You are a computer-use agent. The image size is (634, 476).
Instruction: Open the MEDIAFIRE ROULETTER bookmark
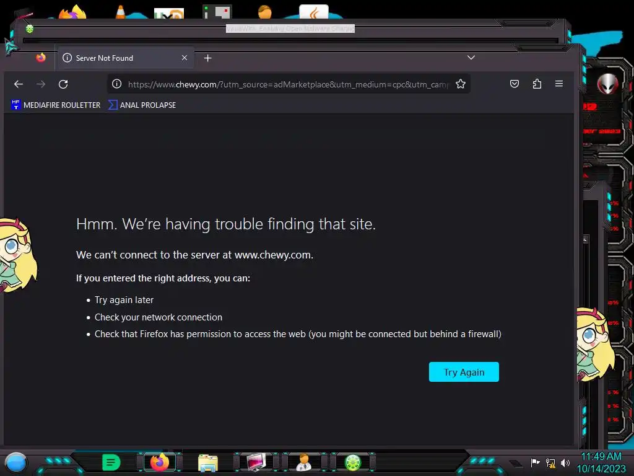point(56,105)
